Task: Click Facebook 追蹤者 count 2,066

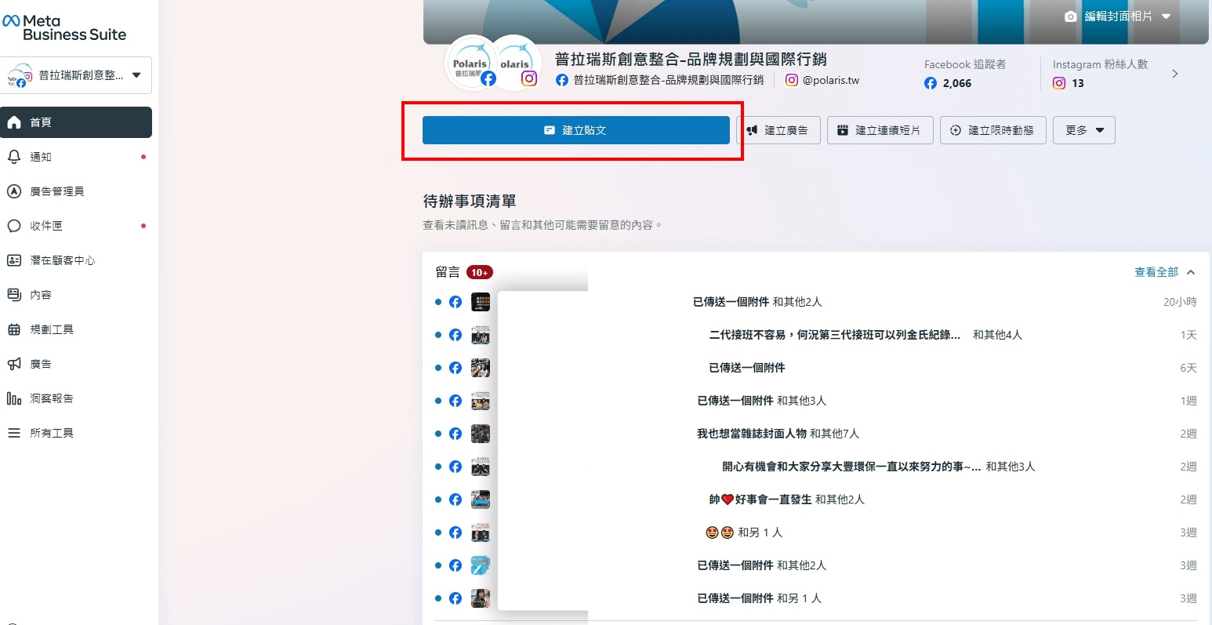Action: click(948, 83)
